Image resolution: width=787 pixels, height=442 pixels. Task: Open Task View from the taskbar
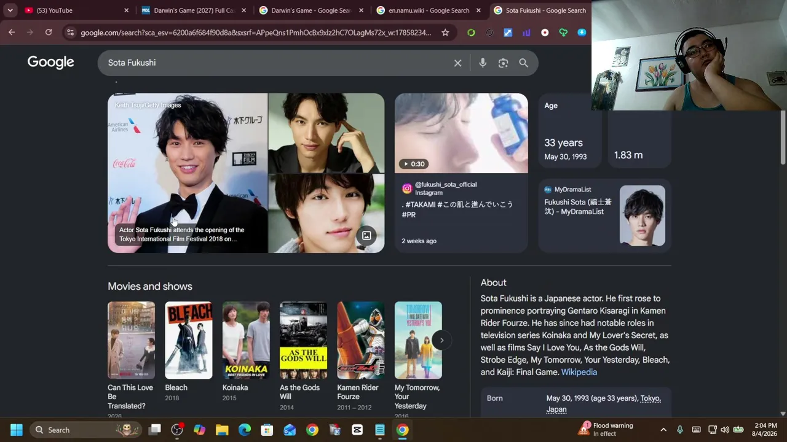pyautogui.click(x=154, y=430)
